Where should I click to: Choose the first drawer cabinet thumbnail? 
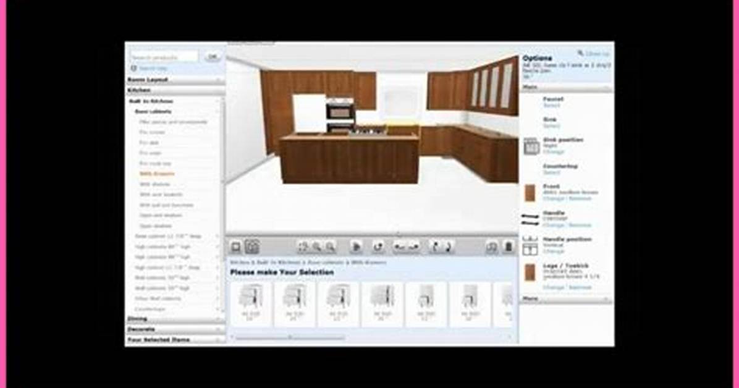click(x=250, y=303)
